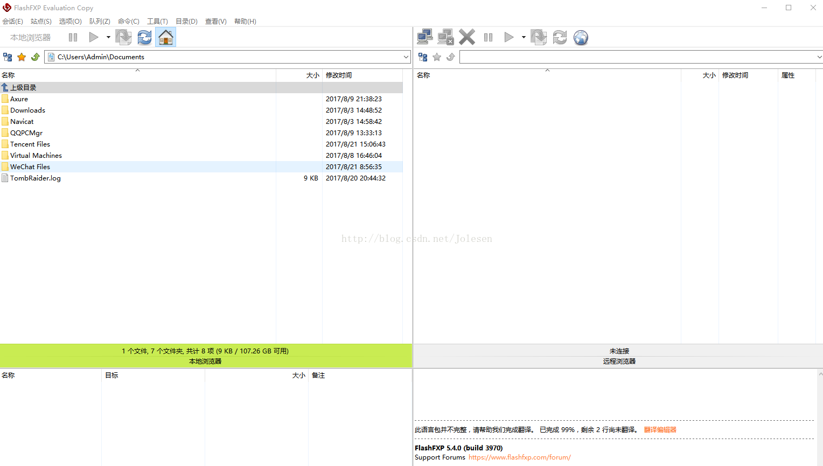Image resolution: width=823 pixels, height=466 pixels.
Task: Click the remote pane play transfer button
Action: coord(509,37)
